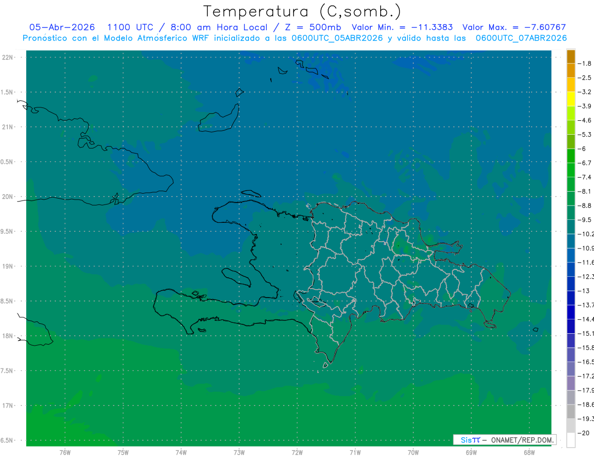Screen dimensions: 594x459
Task: Click the -20 legend value label
Action: (x=585, y=433)
